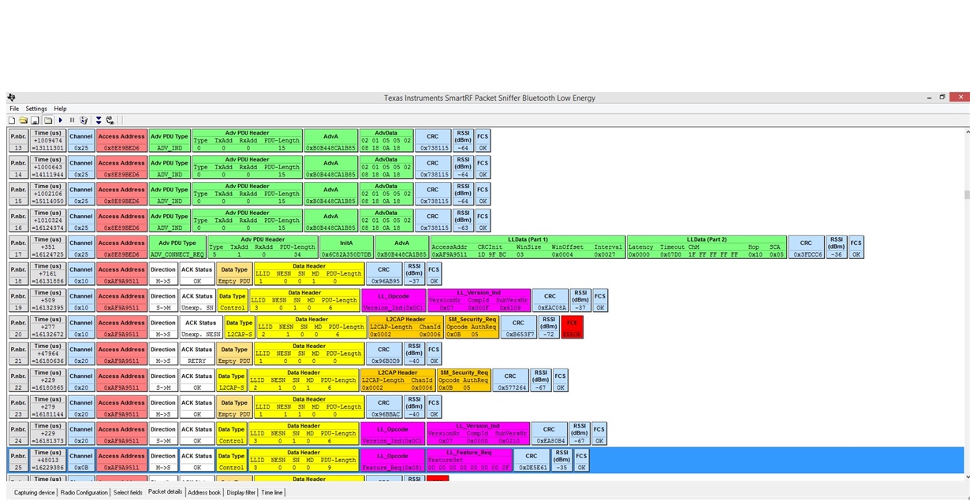Click ACK Status RETRY cell in packet 21
This screenshot has width=970, height=500.
click(197, 355)
